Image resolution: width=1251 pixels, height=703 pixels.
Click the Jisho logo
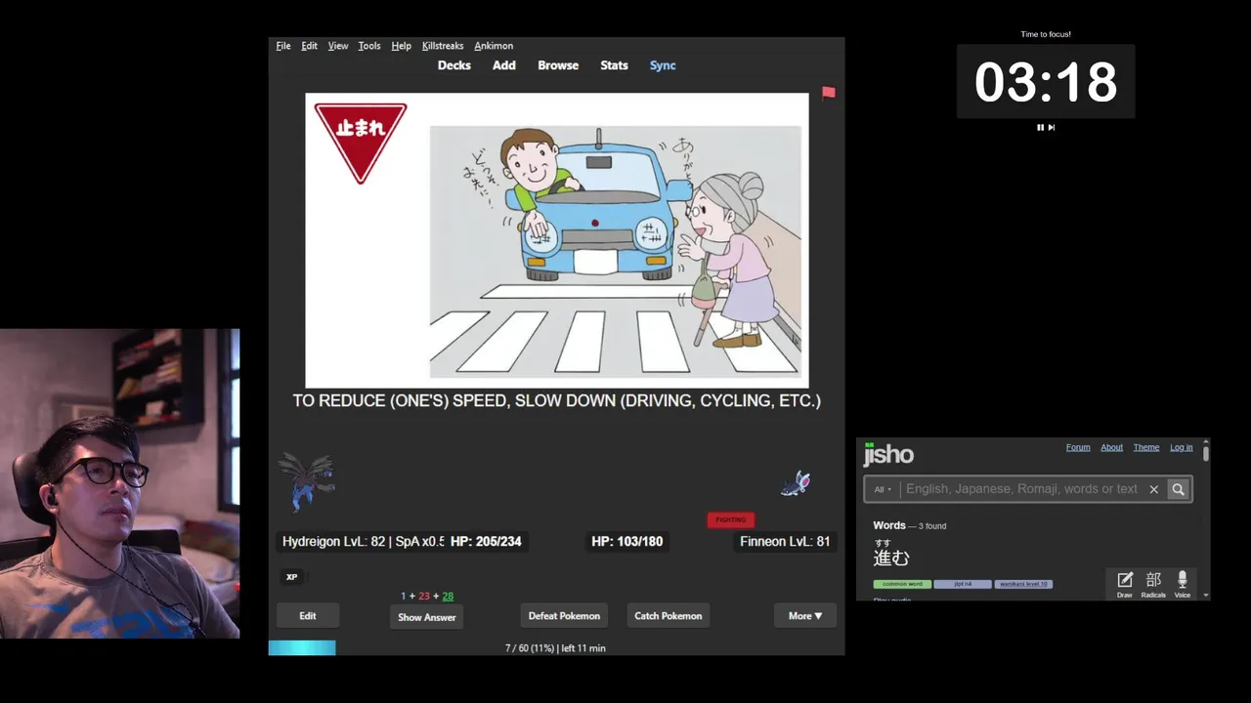point(888,454)
